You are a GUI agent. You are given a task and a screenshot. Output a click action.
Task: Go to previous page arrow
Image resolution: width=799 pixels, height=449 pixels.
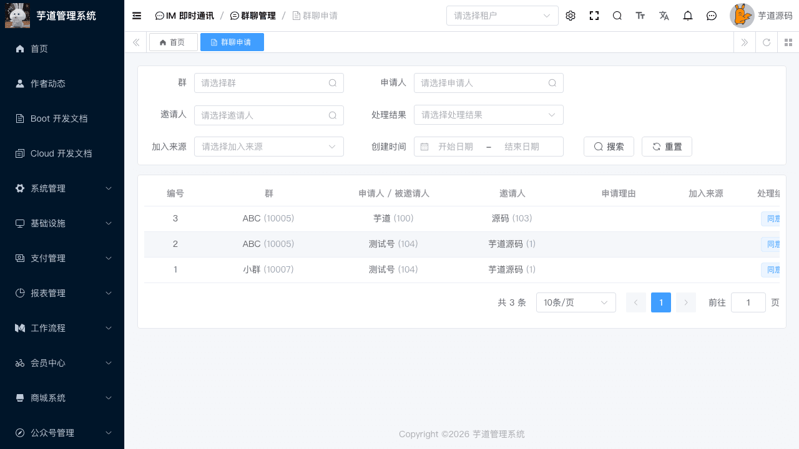coord(636,302)
